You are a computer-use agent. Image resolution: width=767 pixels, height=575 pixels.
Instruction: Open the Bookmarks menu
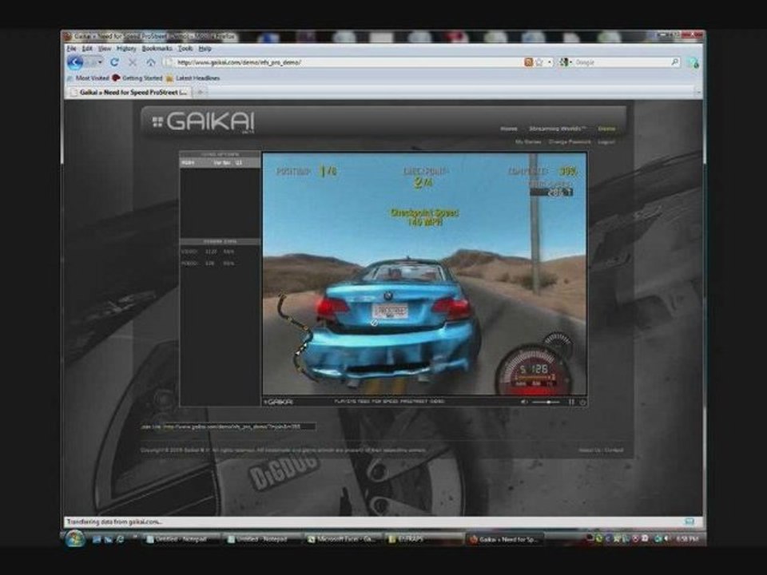157,49
